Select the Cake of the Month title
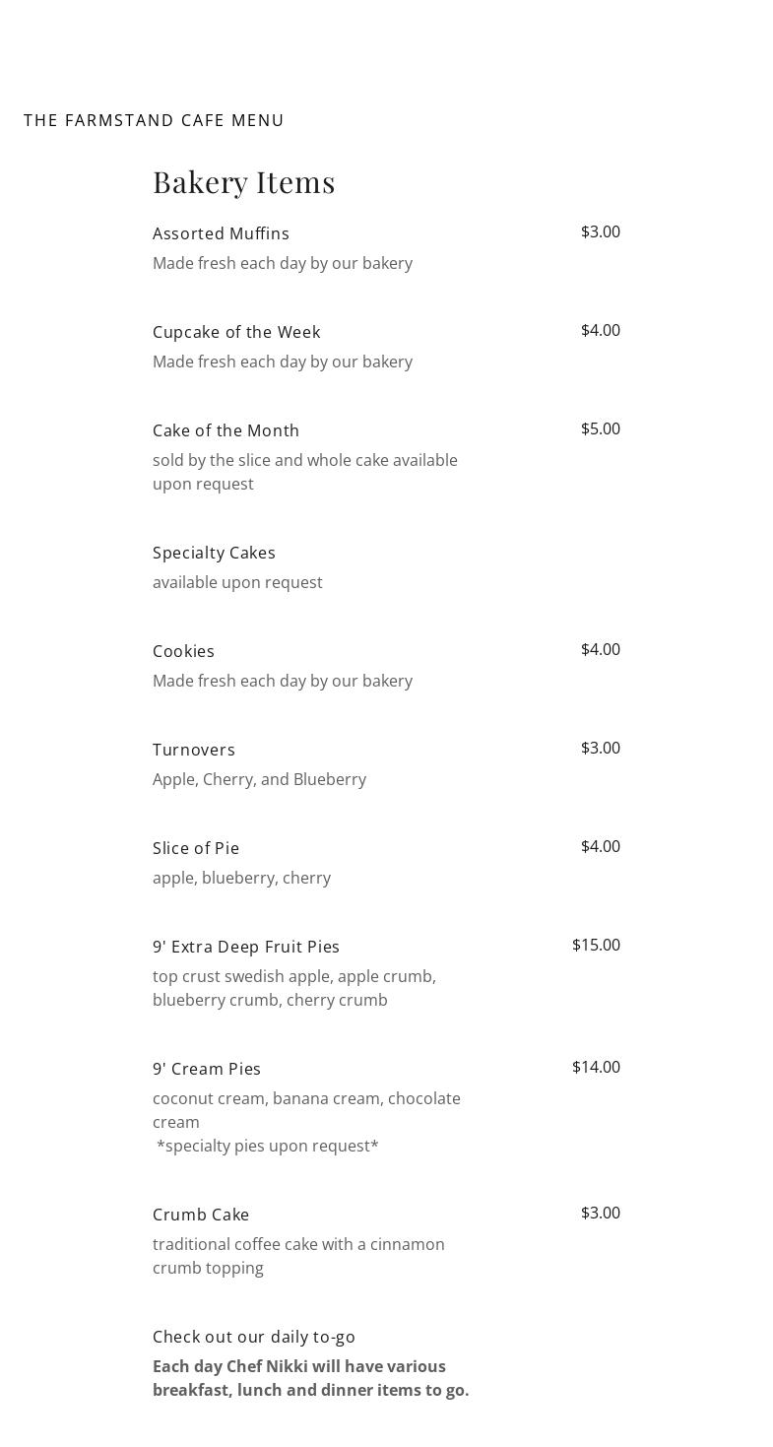The height and width of the screenshot is (1447, 773). (225, 430)
